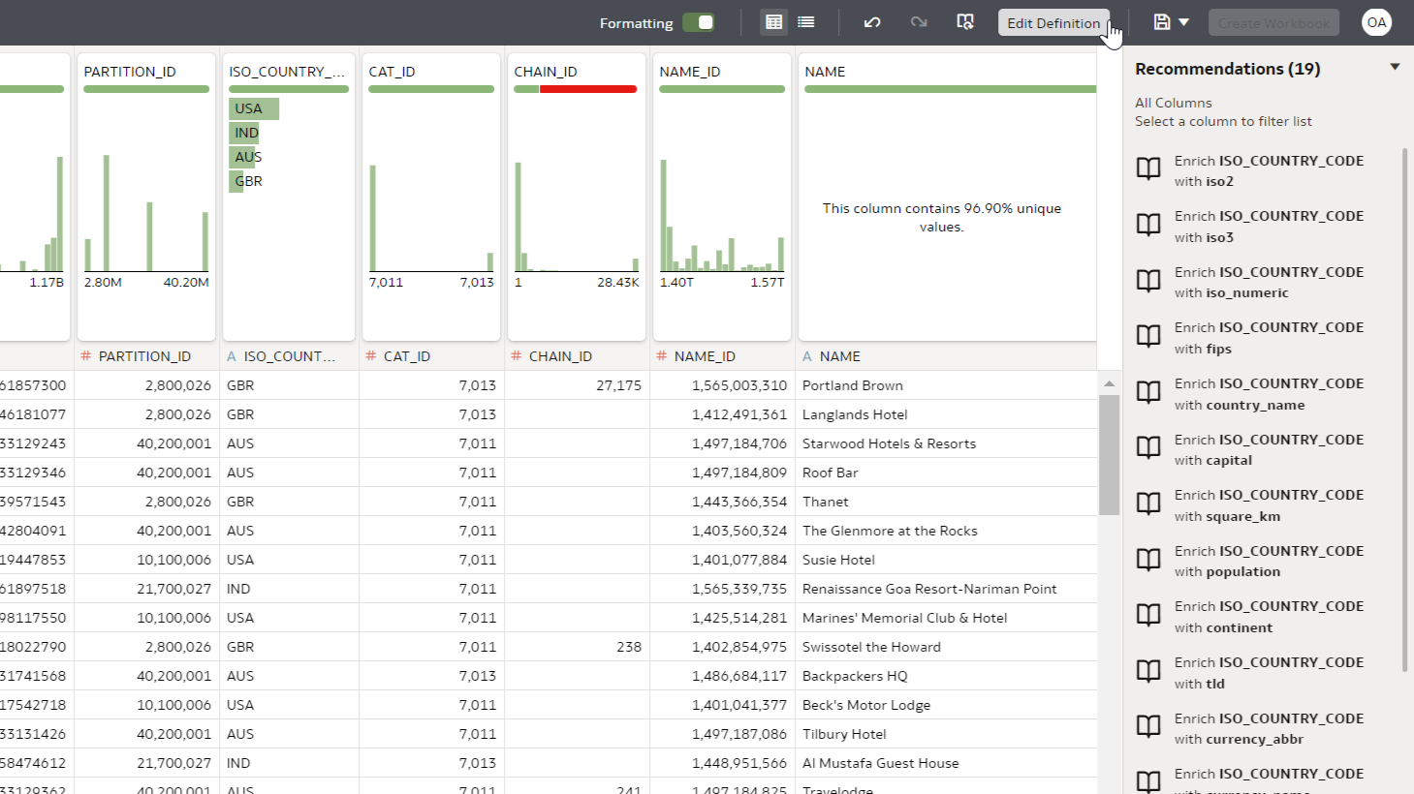Viewport: 1414px width, 794px height.
Task: Open the OA user profile menu
Action: (1376, 22)
